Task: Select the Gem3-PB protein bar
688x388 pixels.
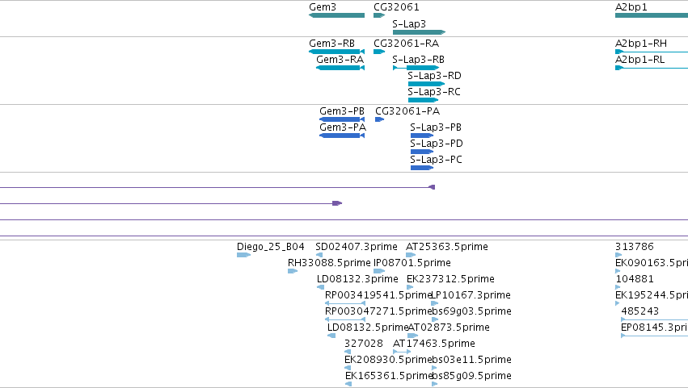Action: click(342, 119)
